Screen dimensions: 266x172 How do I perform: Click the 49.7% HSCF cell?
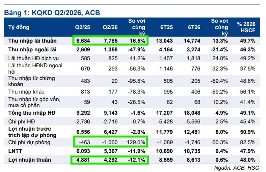[248, 41]
